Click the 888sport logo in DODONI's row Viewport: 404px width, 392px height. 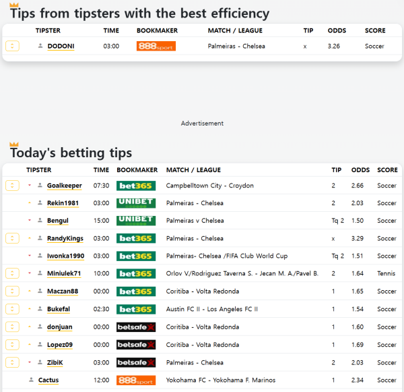tap(156, 46)
